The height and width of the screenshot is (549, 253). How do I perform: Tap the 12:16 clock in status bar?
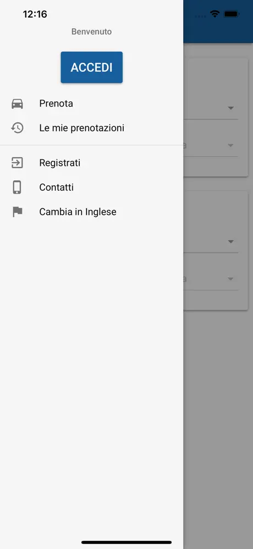coord(35,14)
